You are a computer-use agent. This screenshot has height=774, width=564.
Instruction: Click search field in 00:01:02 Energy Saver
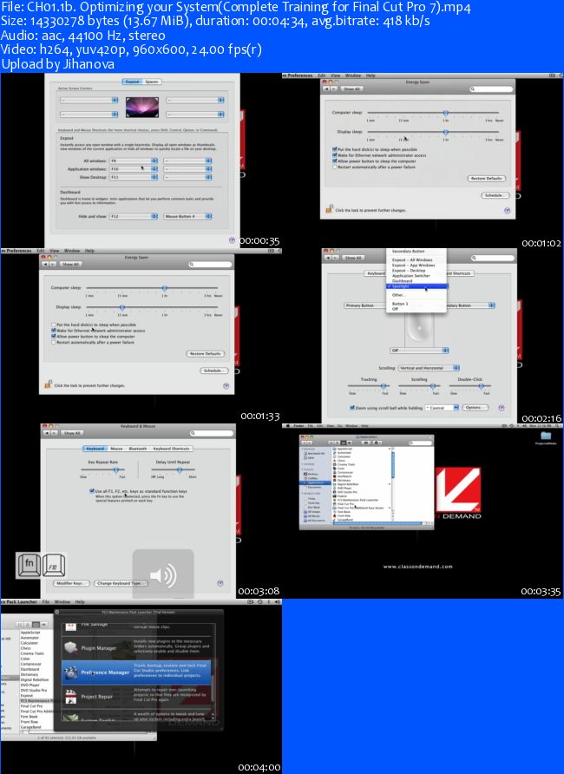491,89
